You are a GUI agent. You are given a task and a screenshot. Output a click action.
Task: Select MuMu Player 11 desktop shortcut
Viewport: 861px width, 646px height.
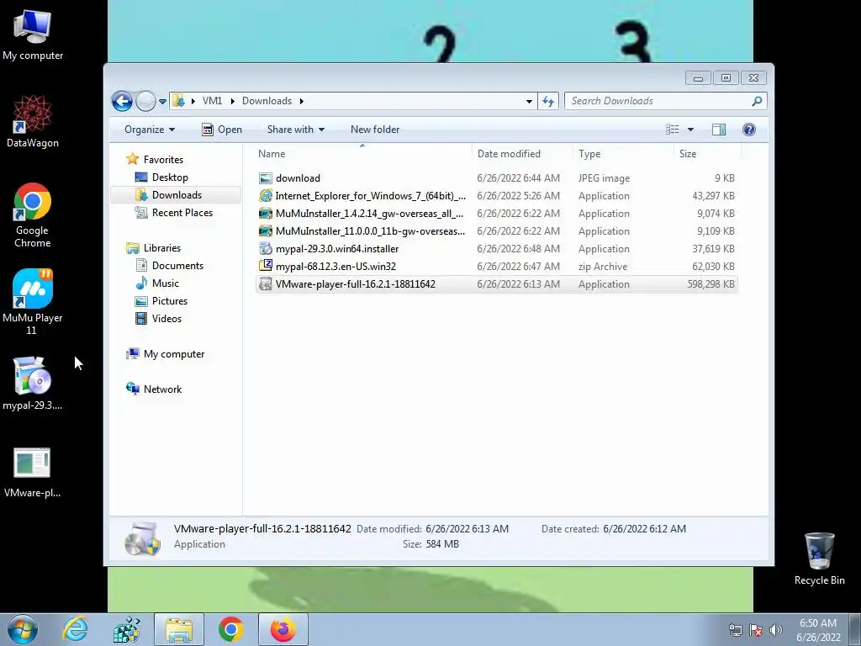point(33,302)
